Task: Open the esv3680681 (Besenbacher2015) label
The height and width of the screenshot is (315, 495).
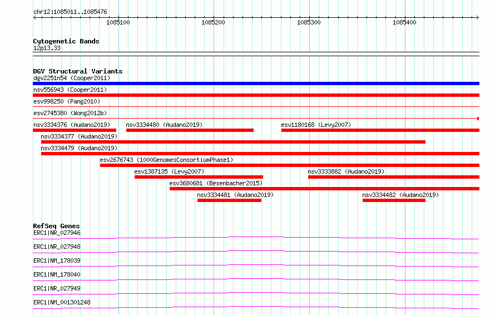Action: [216, 183]
